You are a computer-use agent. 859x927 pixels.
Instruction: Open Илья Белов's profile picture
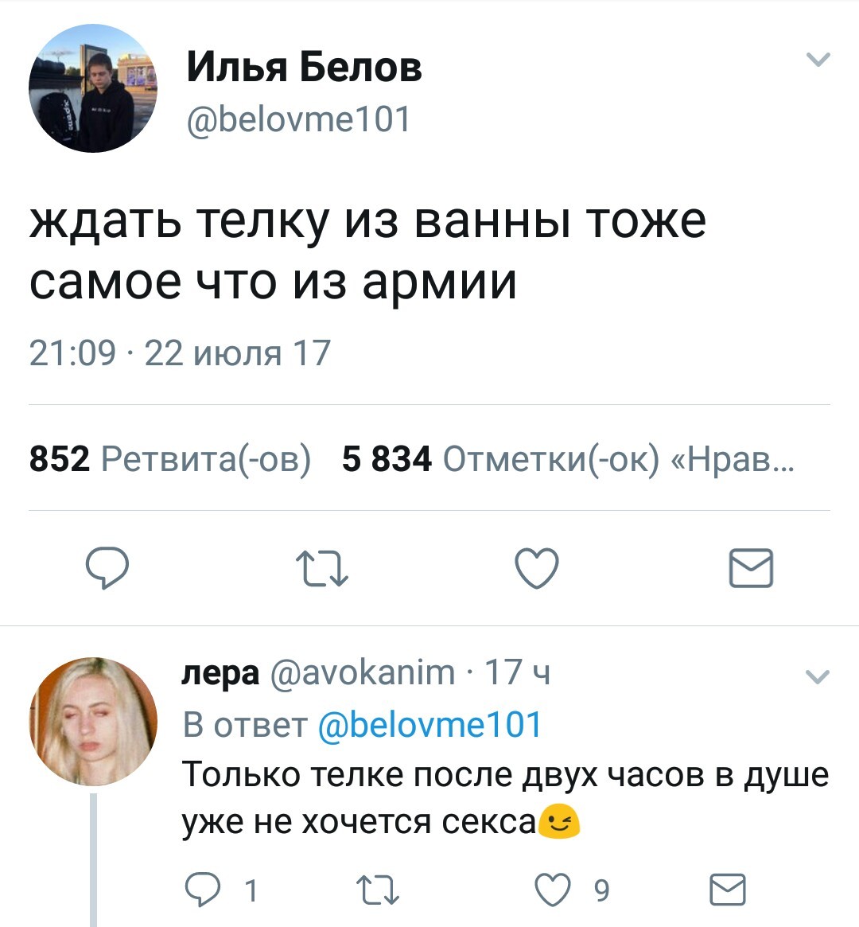[93, 88]
